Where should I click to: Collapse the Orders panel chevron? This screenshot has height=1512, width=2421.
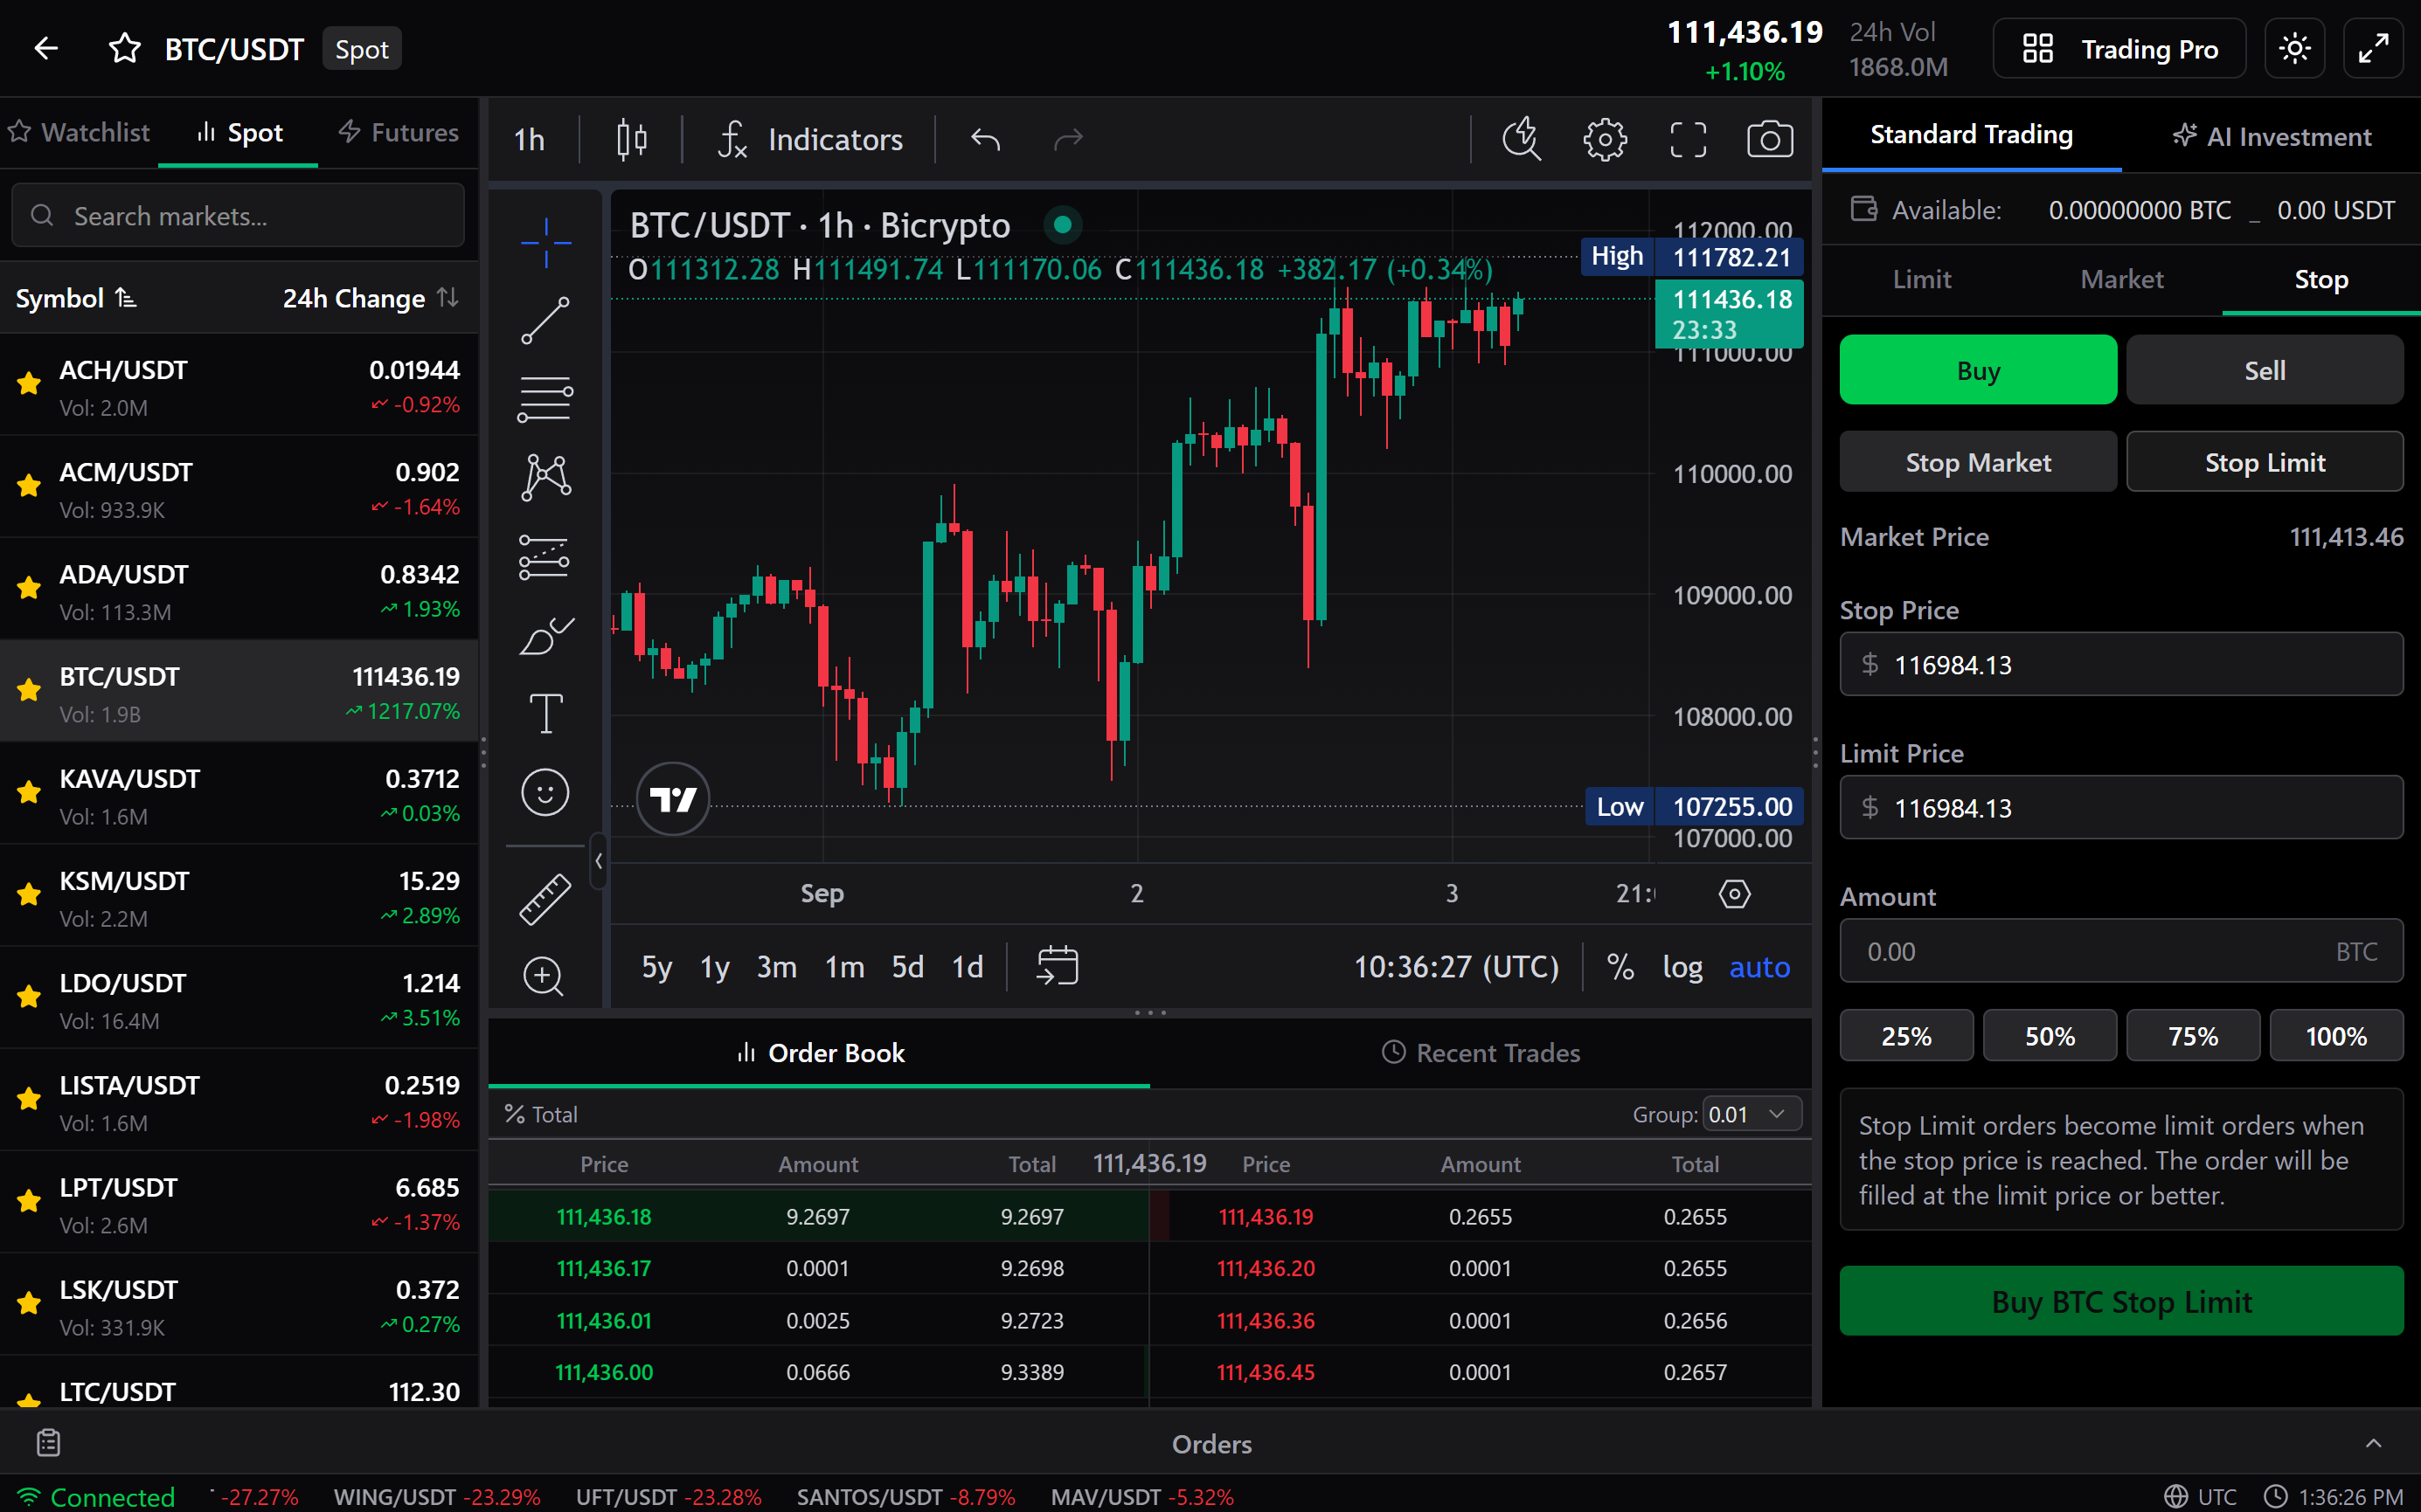coord(2375,1443)
